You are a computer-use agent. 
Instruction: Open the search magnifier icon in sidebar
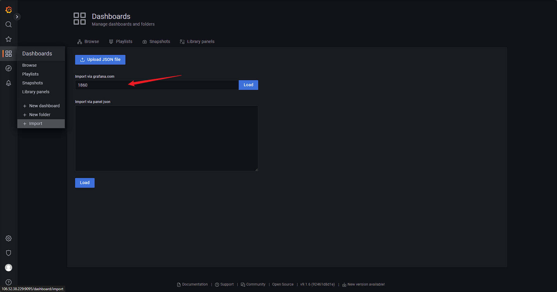(x=9, y=24)
